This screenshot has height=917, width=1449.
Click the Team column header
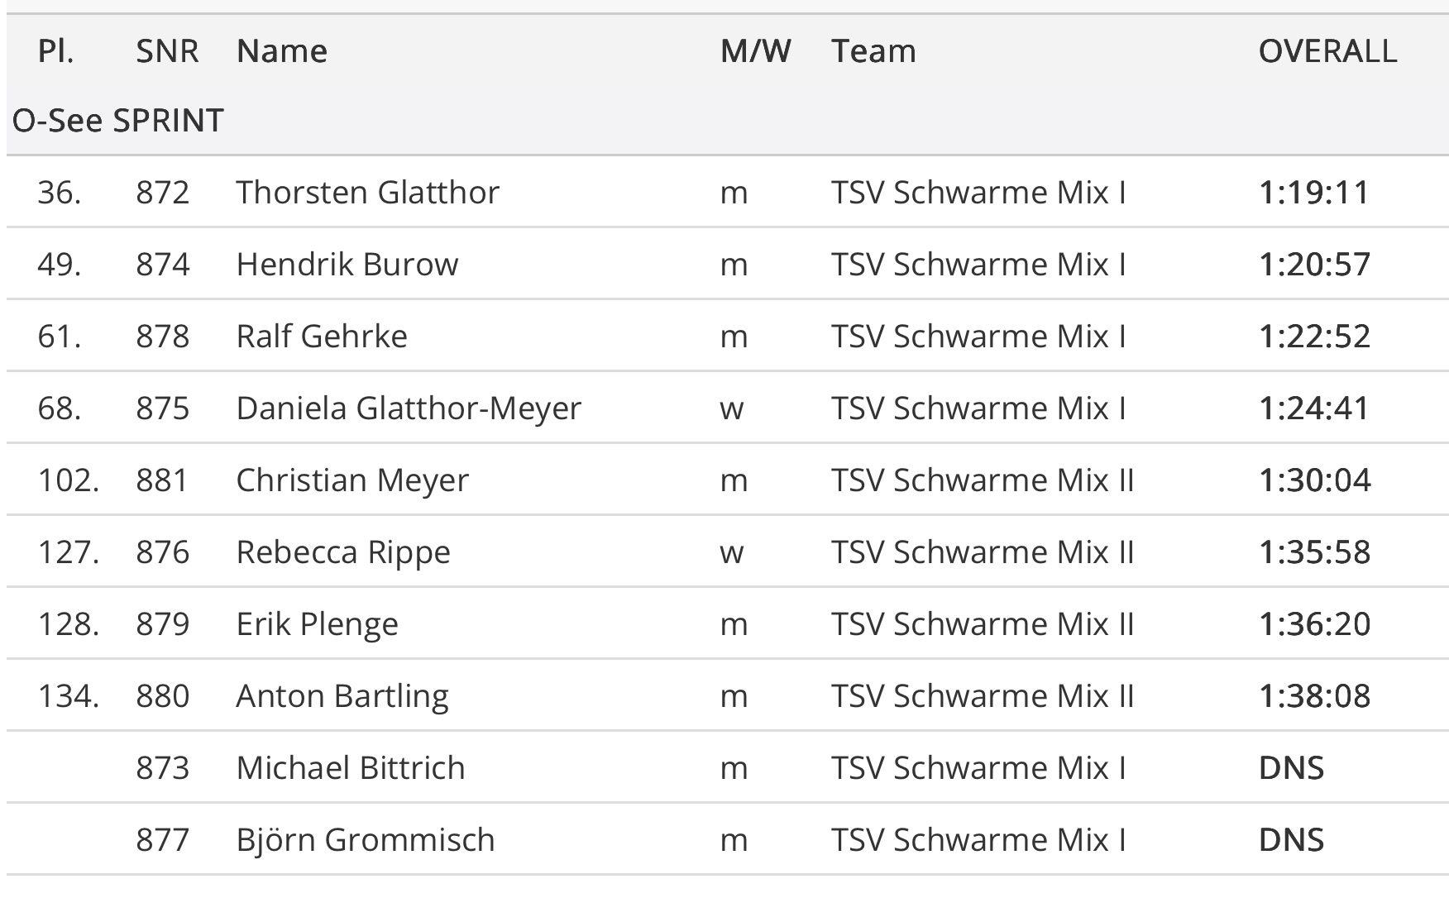click(873, 51)
